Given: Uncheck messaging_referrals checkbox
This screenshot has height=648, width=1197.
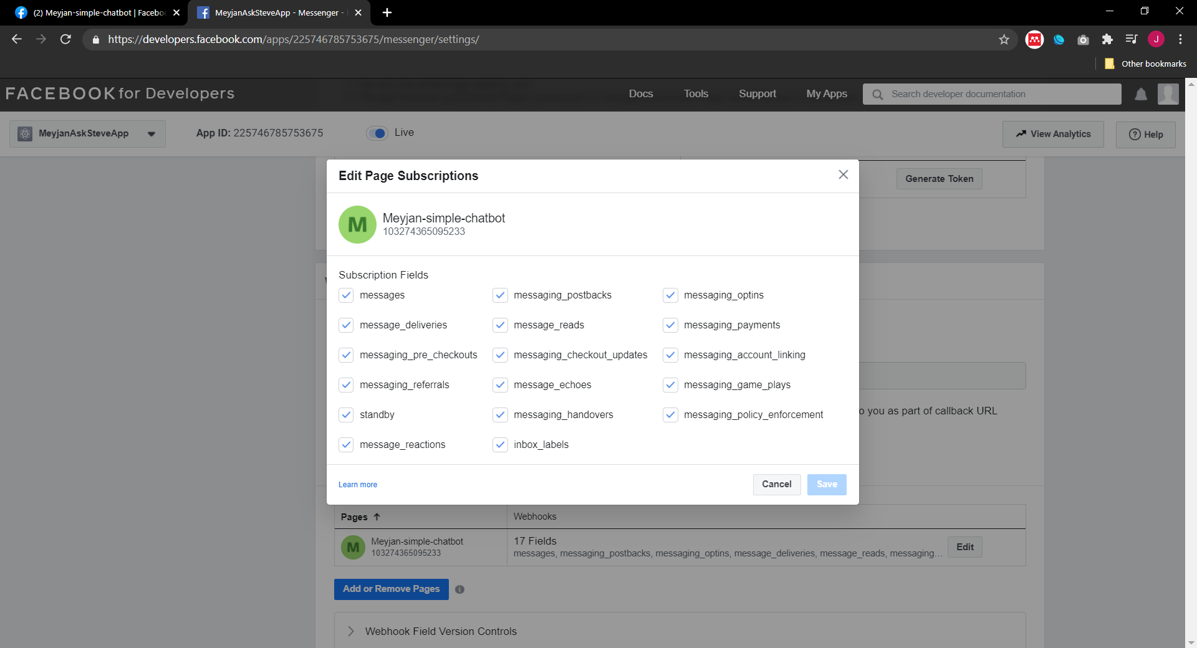Looking at the screenshot, I should [346, 384].
